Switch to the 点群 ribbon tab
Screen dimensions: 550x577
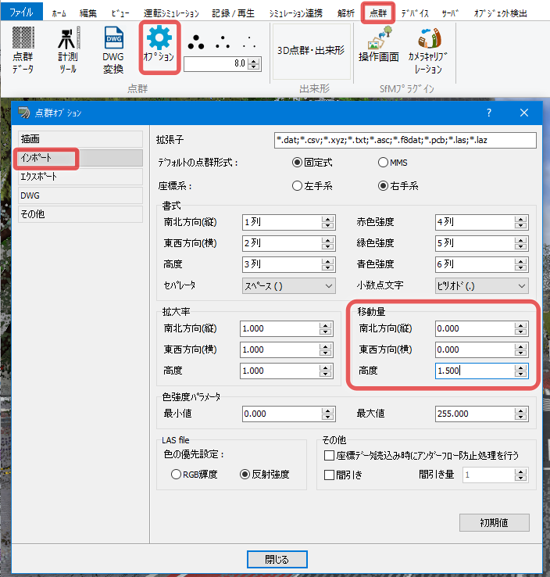click(378, 13)
